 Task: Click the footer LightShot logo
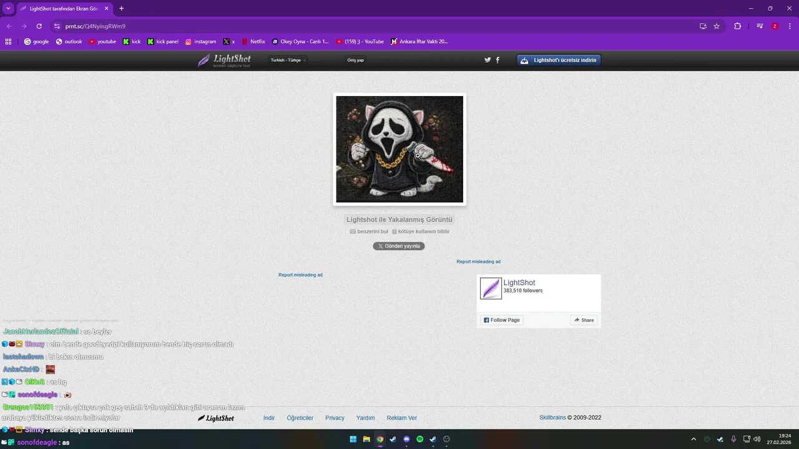pos(216,418)
